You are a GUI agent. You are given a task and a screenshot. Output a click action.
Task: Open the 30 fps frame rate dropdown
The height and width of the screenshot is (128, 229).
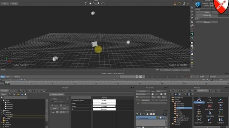click(x=204, y=77)
